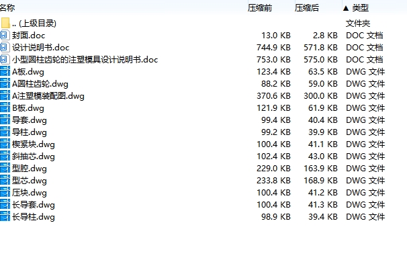Click the 文件夹 type cell
This screenshot has height=264, width=407.
[x=358, y=24]
